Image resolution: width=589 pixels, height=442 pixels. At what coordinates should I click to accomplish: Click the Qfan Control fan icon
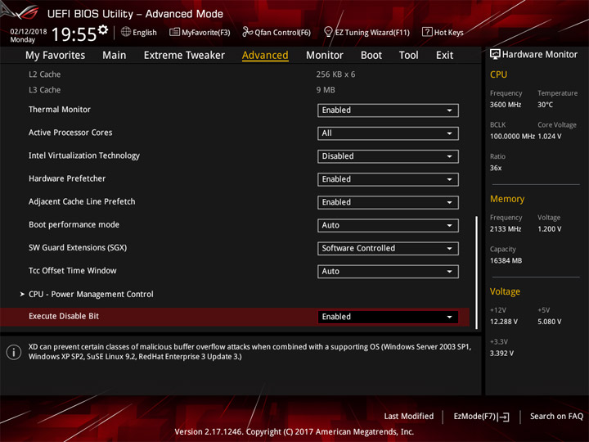(247, 32)
